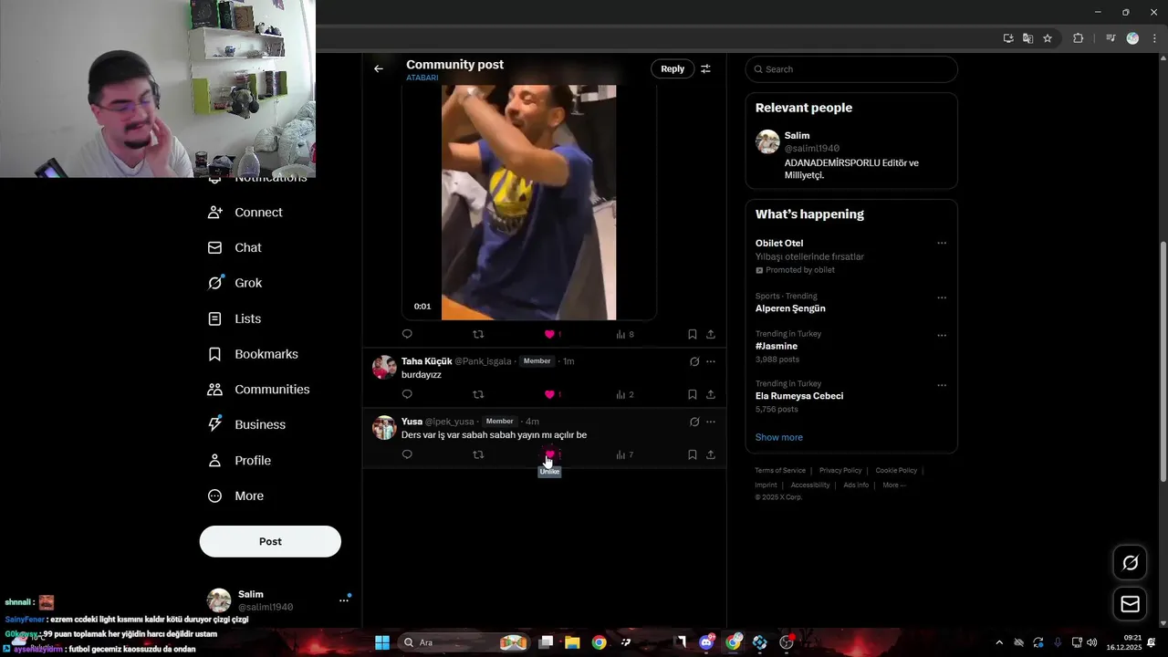
Task: Open Discord from taskbar
Action: pyautogui.click(x=706, y=642)
